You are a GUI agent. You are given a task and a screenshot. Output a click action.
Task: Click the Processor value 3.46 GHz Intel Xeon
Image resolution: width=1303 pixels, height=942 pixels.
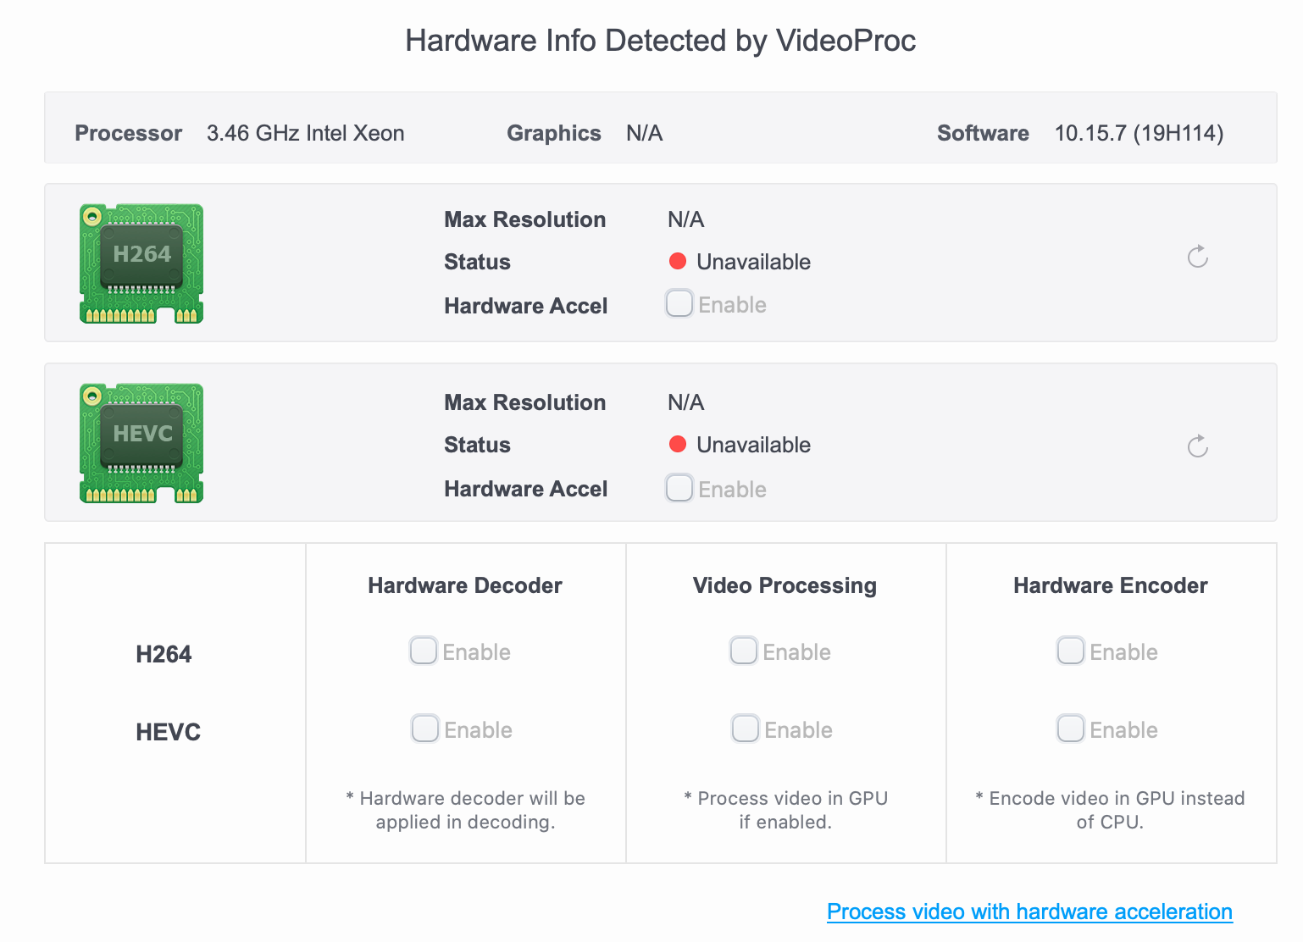coord(306,133)
